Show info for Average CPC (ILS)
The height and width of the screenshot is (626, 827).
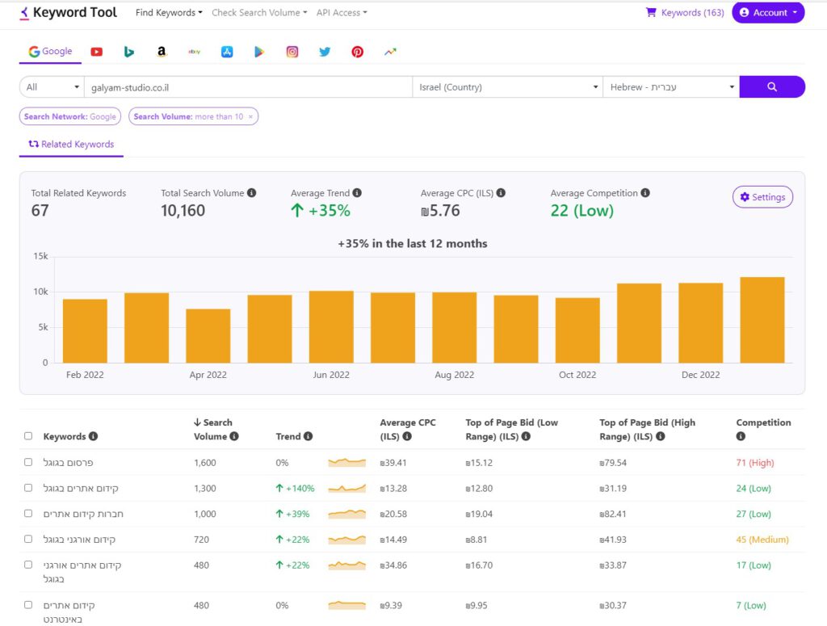[501, 193]
